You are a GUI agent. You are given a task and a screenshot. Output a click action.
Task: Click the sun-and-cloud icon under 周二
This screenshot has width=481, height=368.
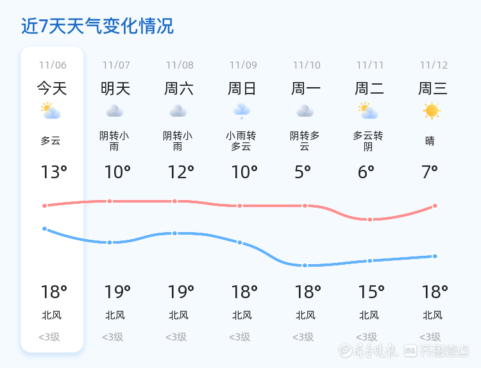[369, 111]
